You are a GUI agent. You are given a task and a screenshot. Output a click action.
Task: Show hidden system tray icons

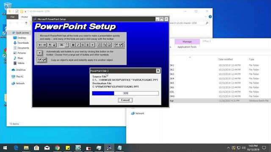[228, 148]
